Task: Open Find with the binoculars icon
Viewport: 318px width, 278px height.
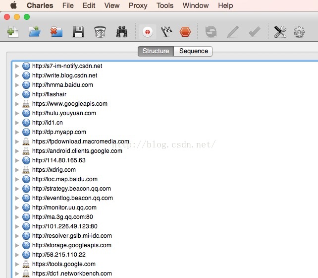Action: click(122, 32)
